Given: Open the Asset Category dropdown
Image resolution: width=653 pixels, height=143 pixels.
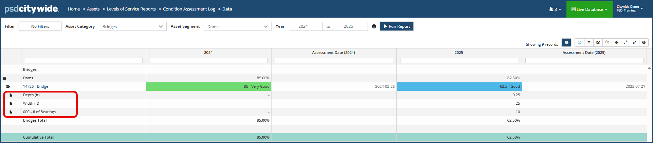Looking at the screenshot, I should 132,26.
